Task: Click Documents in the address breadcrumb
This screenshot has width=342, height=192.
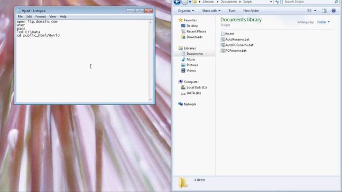Action: tap(229, 2)
